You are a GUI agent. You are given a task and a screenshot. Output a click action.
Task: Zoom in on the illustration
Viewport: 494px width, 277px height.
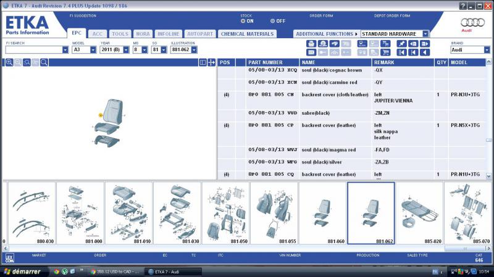click(x=9, y=62)
